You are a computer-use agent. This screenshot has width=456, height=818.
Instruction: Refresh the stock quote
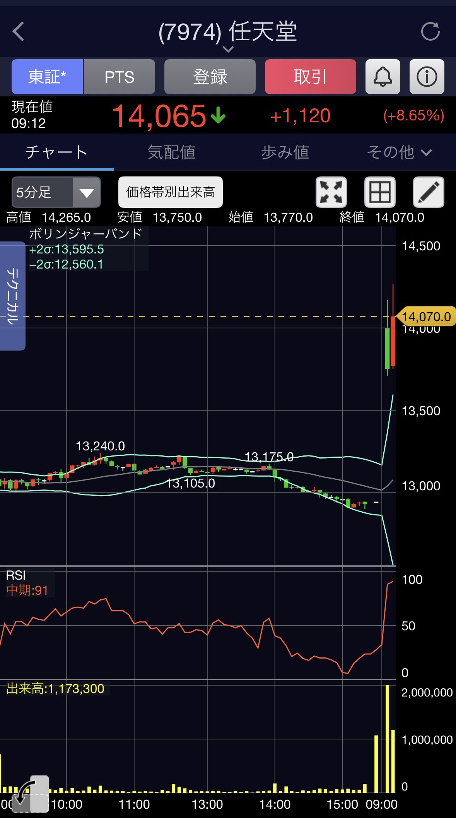tap(430, 32)
